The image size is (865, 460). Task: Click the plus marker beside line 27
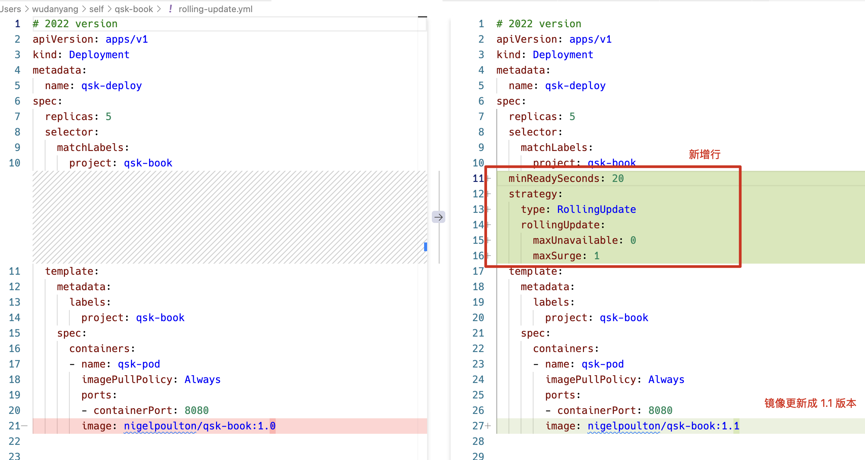[488, 426]
